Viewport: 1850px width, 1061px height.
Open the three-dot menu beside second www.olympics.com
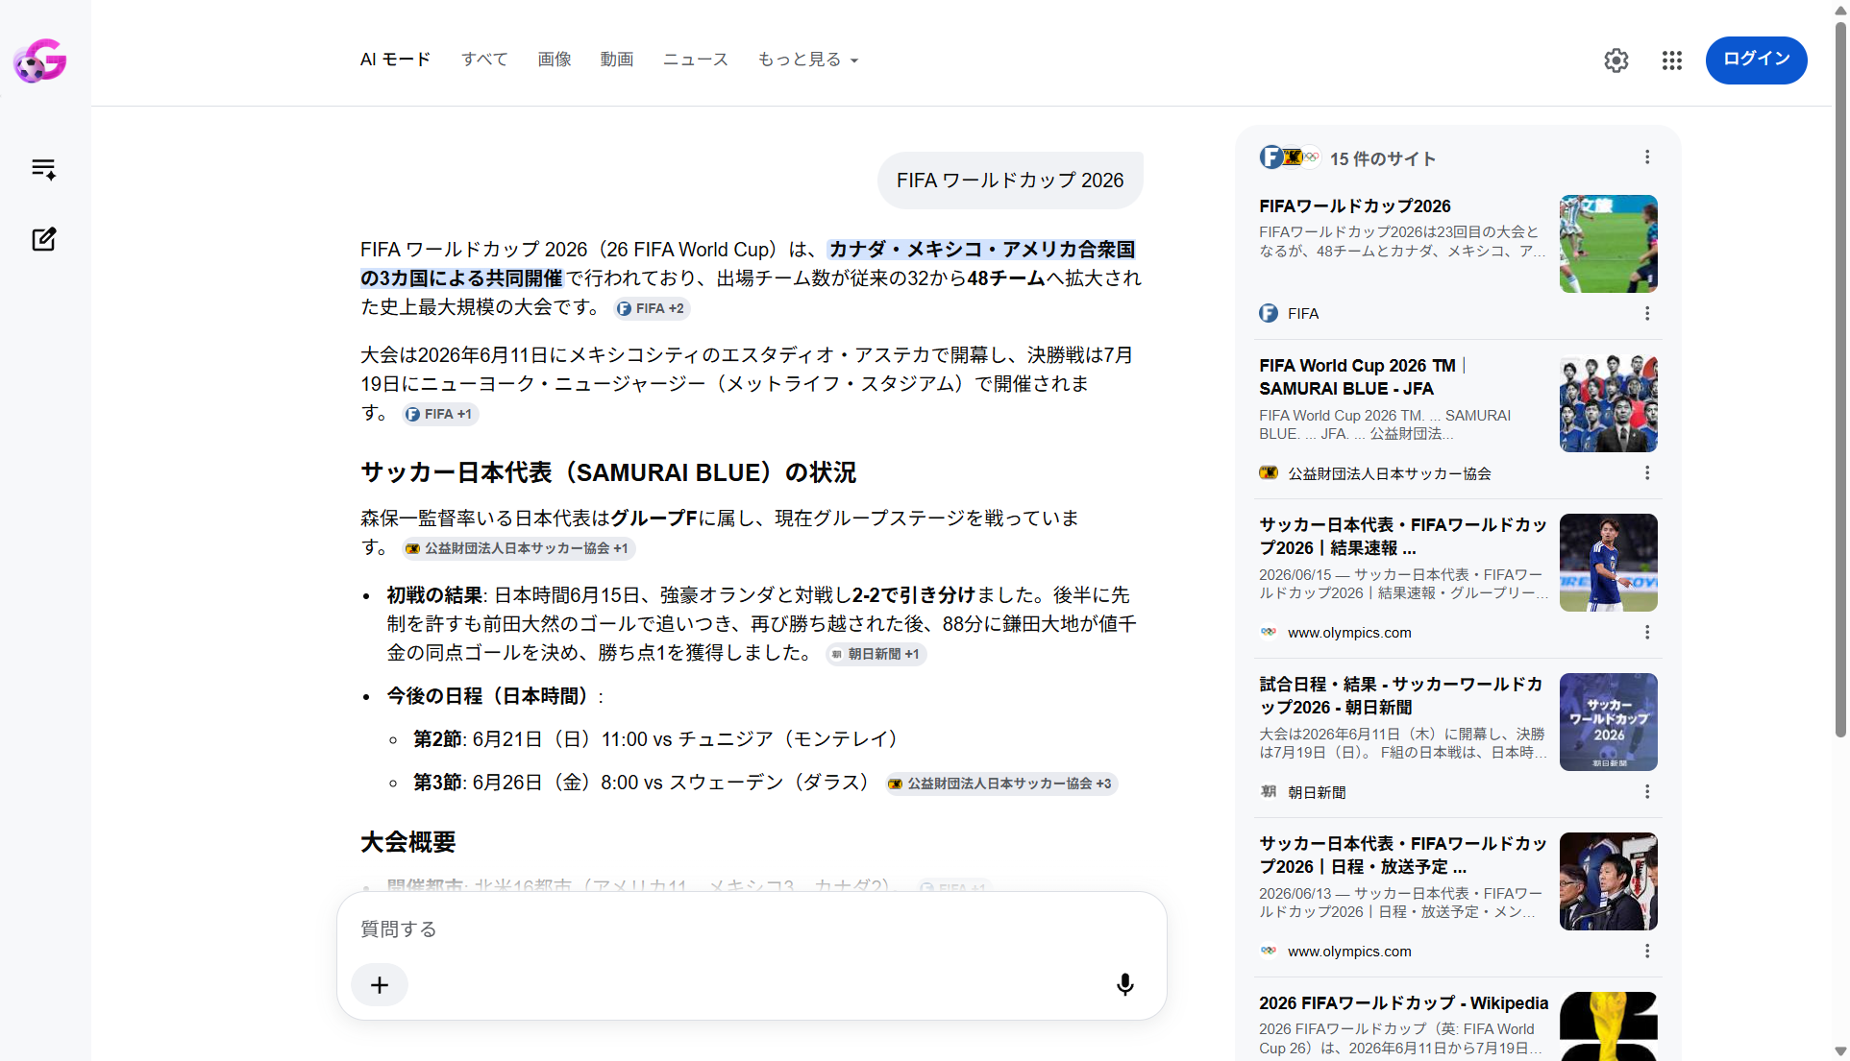click(1647, 952)
